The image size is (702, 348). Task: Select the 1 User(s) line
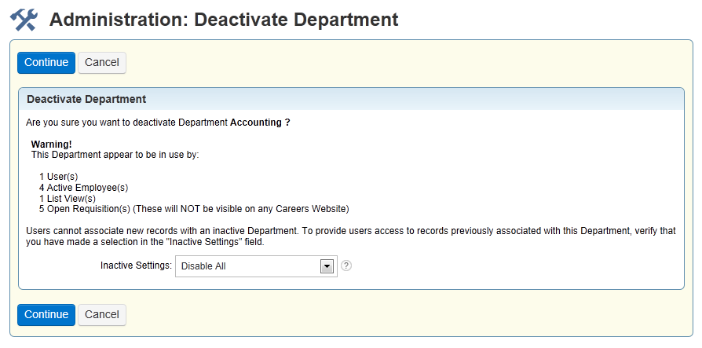[59, 177]
